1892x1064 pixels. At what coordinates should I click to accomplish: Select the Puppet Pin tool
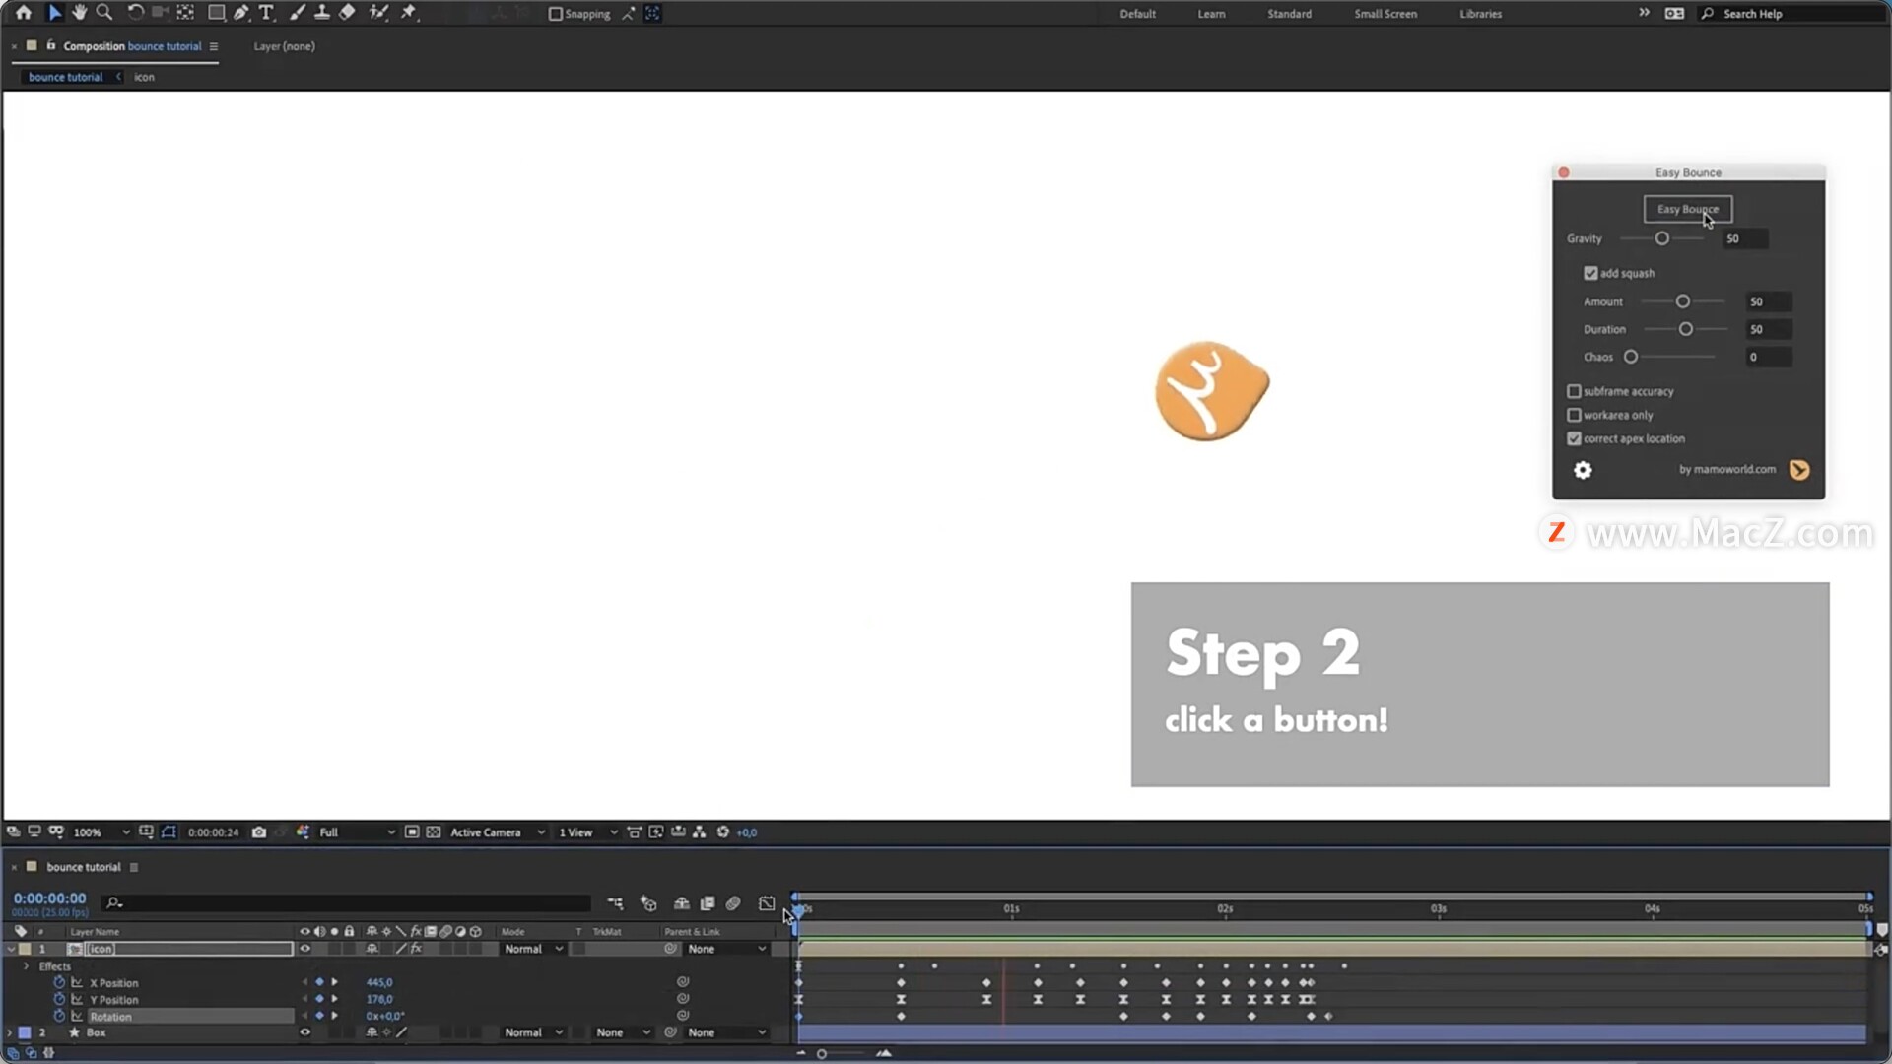pos(409,13)
